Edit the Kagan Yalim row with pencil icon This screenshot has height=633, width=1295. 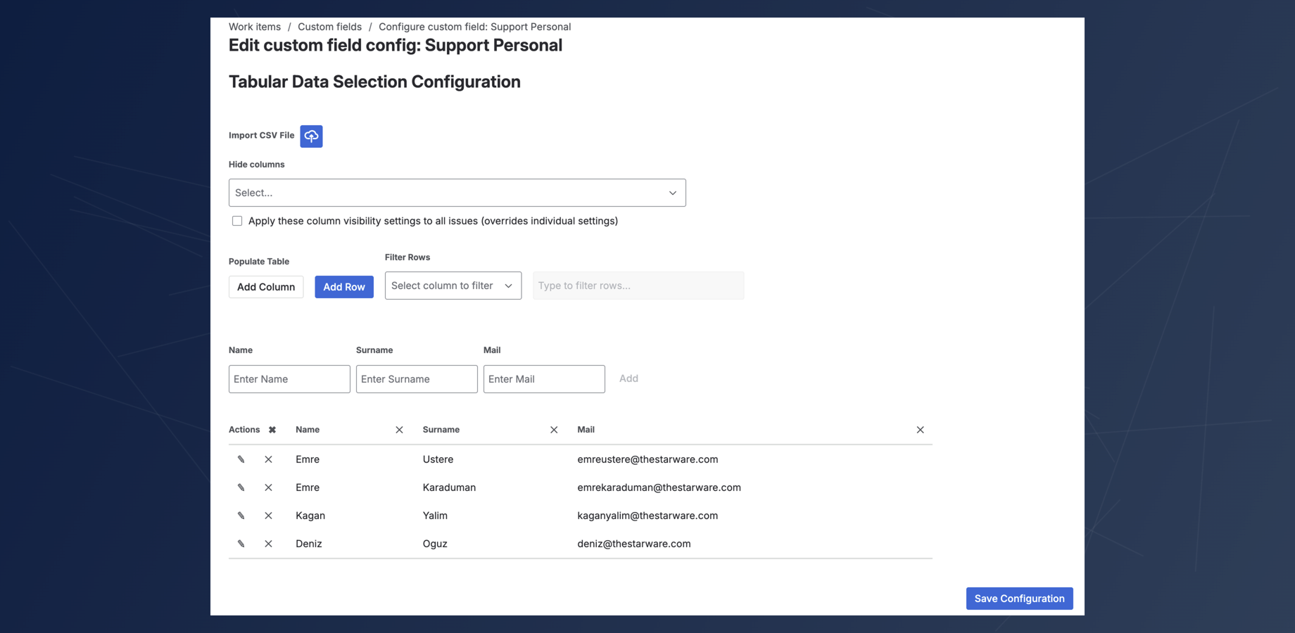click(x=241, y=515)
